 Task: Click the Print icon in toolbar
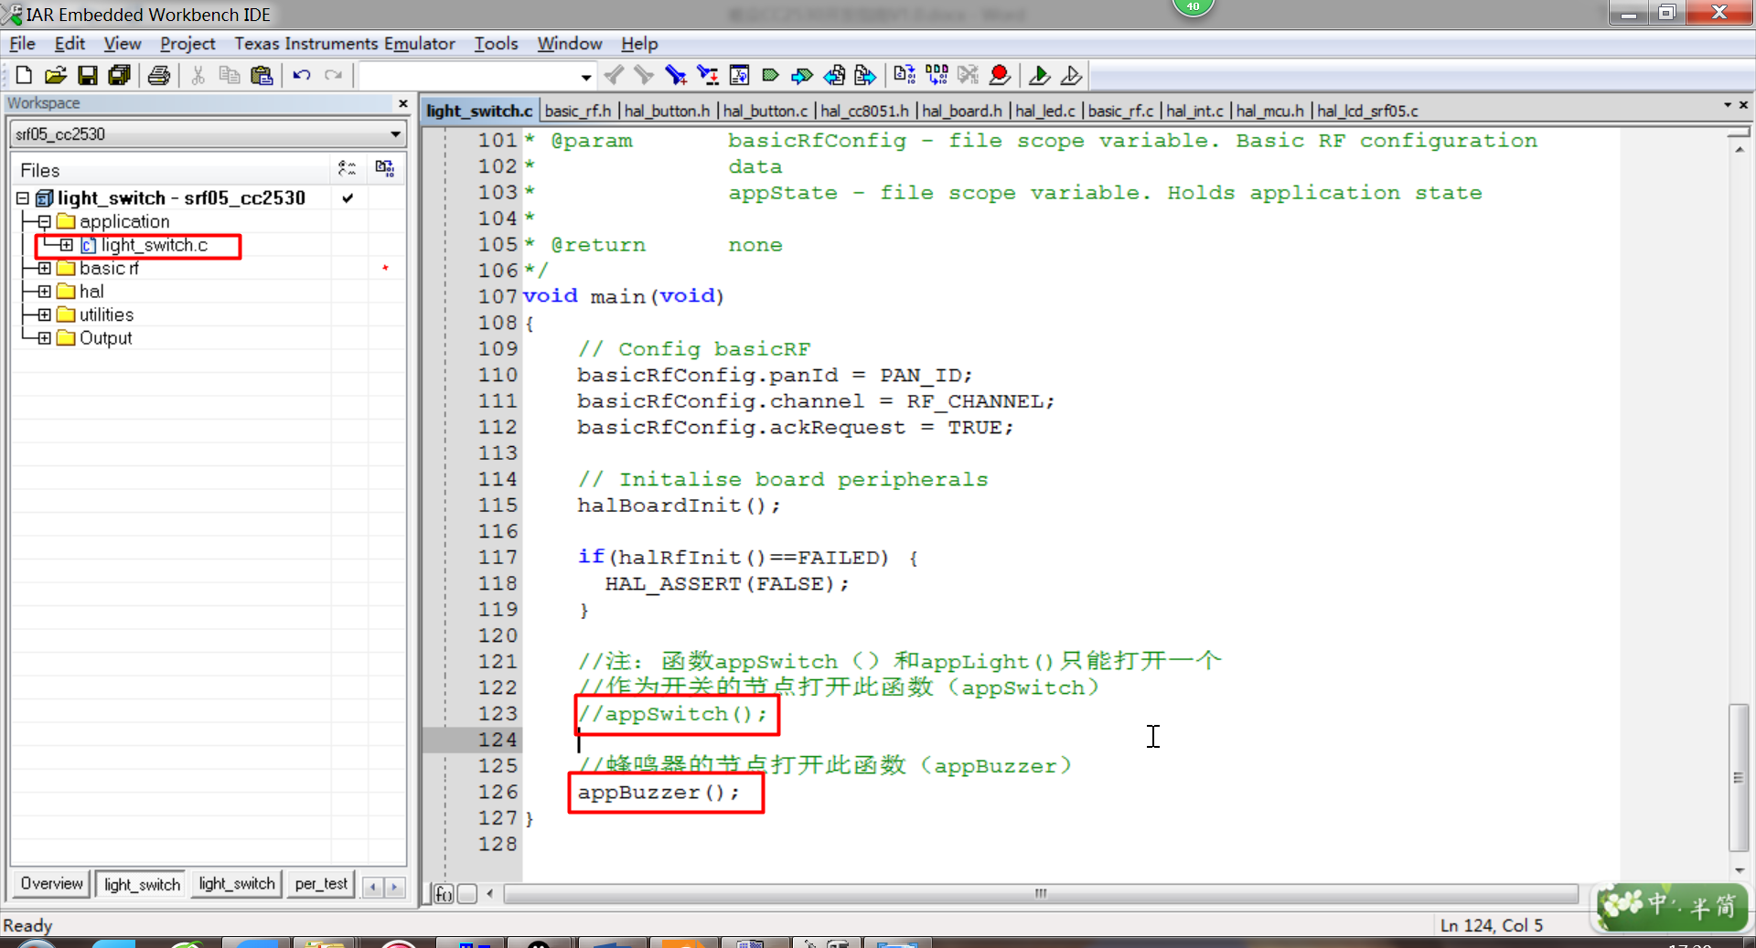[x=159, y=76]
